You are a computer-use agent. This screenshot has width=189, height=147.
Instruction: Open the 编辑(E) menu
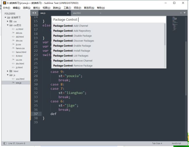[x=17, y=8]
